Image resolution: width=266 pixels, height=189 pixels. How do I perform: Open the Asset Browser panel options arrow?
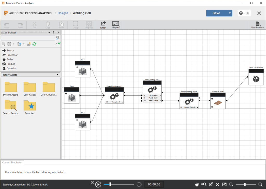49,32
